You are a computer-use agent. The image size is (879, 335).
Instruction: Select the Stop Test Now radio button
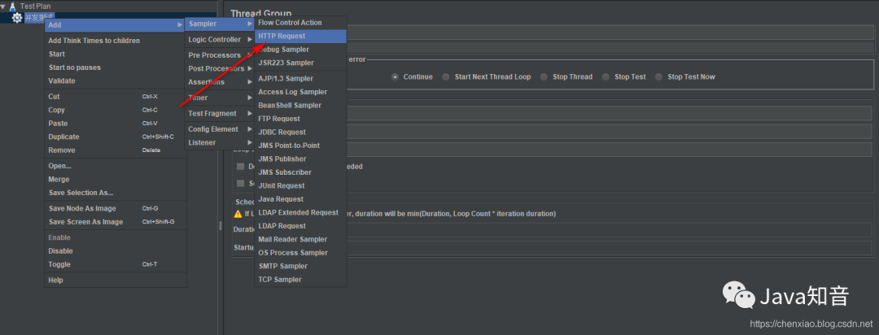point(658,76)
